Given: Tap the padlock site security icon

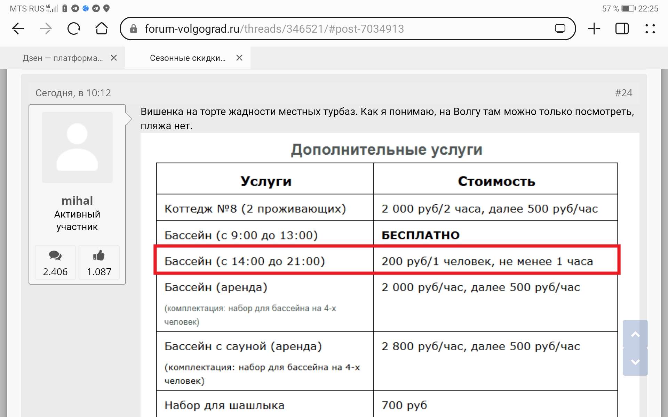Looking at the screenshot, I should [134, 29].
